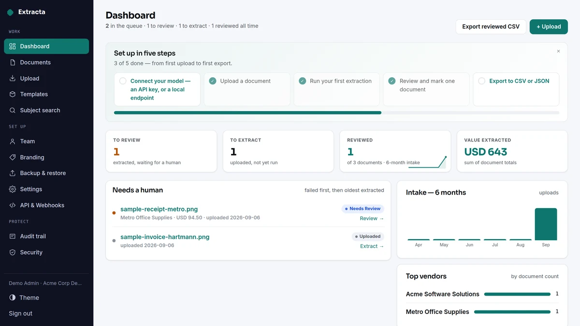Go to the Settings page
Viewport: 580px width, 326px height.
pyautogui.click(x=46, y=189)
